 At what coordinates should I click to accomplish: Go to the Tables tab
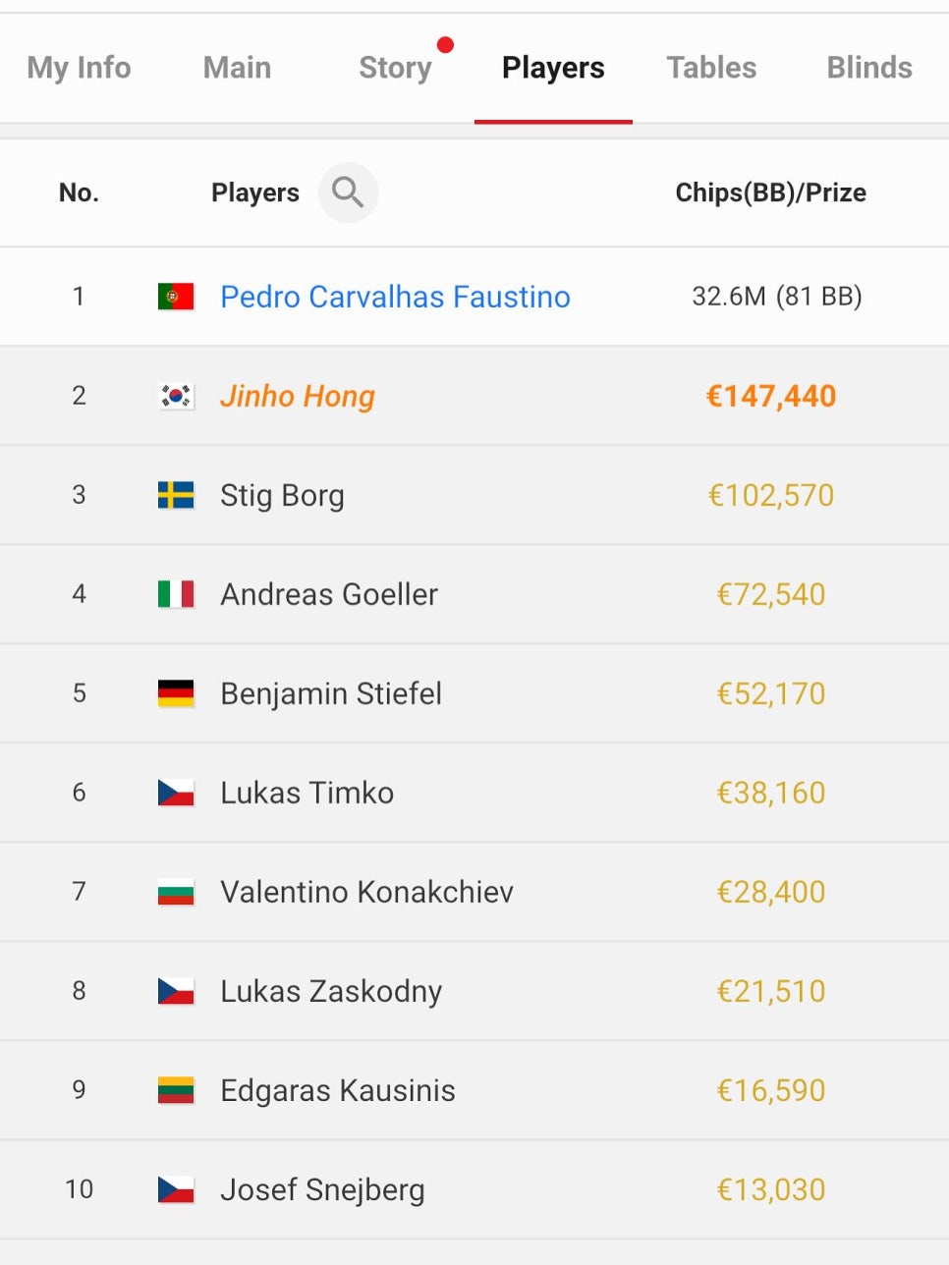click(711, 68)
